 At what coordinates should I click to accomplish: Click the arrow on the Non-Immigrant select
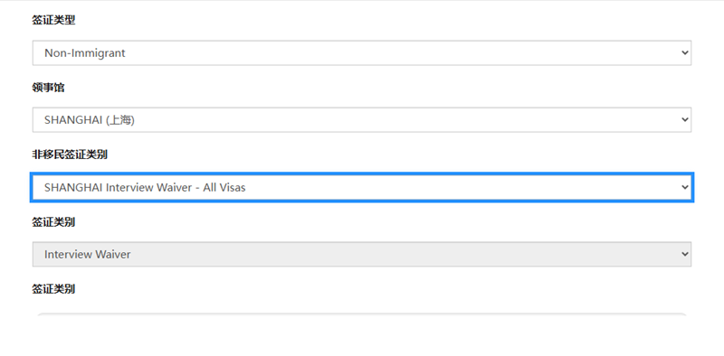click(x=685, y=53)
